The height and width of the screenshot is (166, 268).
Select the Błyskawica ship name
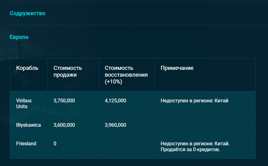(28, 125)
